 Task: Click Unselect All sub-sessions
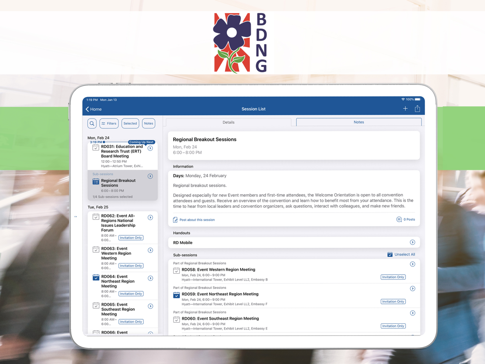click(401, 254)
